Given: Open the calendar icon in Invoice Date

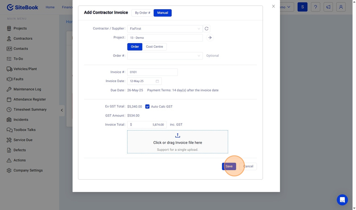Looking at the screenshot, I should click(x=157, y=81).
